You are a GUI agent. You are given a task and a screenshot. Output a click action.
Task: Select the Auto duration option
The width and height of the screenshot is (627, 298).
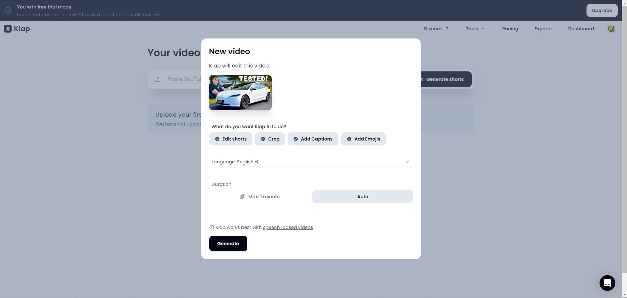click(x=362, y=197)
